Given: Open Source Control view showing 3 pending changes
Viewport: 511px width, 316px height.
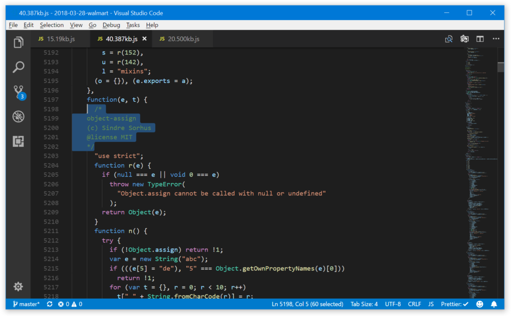Looking at the screenshot, I should tap(18, 92).
